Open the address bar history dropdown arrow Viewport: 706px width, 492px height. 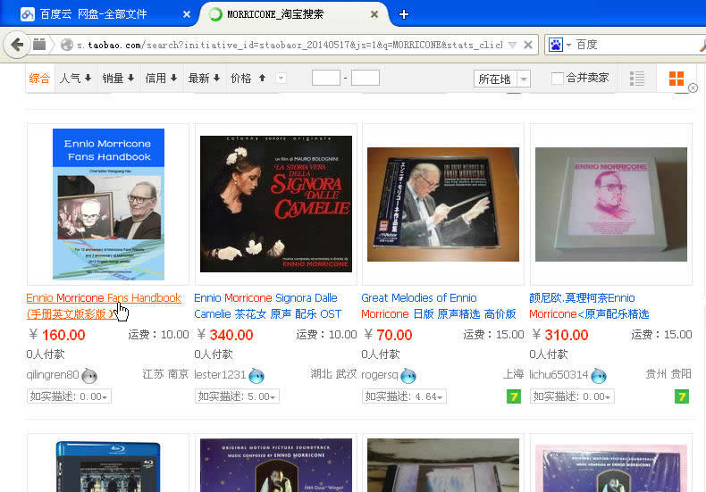pos(512,45)
